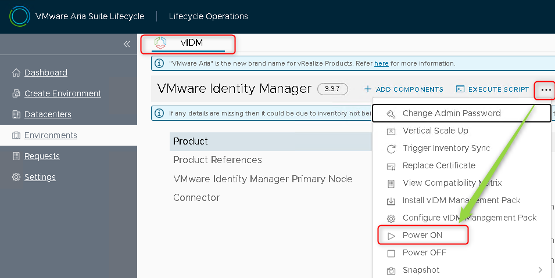Click the Environments icon in sidebar

(x=16, y=135)
